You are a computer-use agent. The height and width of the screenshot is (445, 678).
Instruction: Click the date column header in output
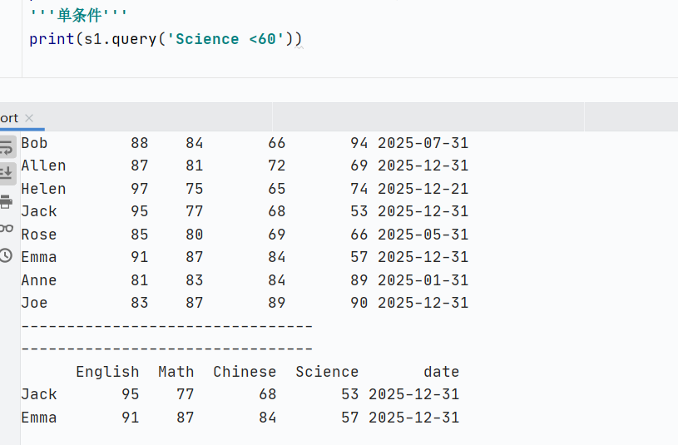point(441,372)
